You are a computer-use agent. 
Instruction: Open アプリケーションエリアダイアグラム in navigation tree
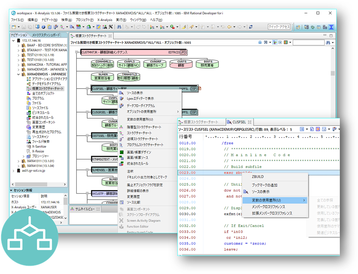(50, 79)
